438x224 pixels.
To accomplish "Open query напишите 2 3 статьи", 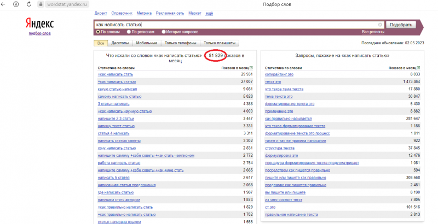I will point(116,119).
